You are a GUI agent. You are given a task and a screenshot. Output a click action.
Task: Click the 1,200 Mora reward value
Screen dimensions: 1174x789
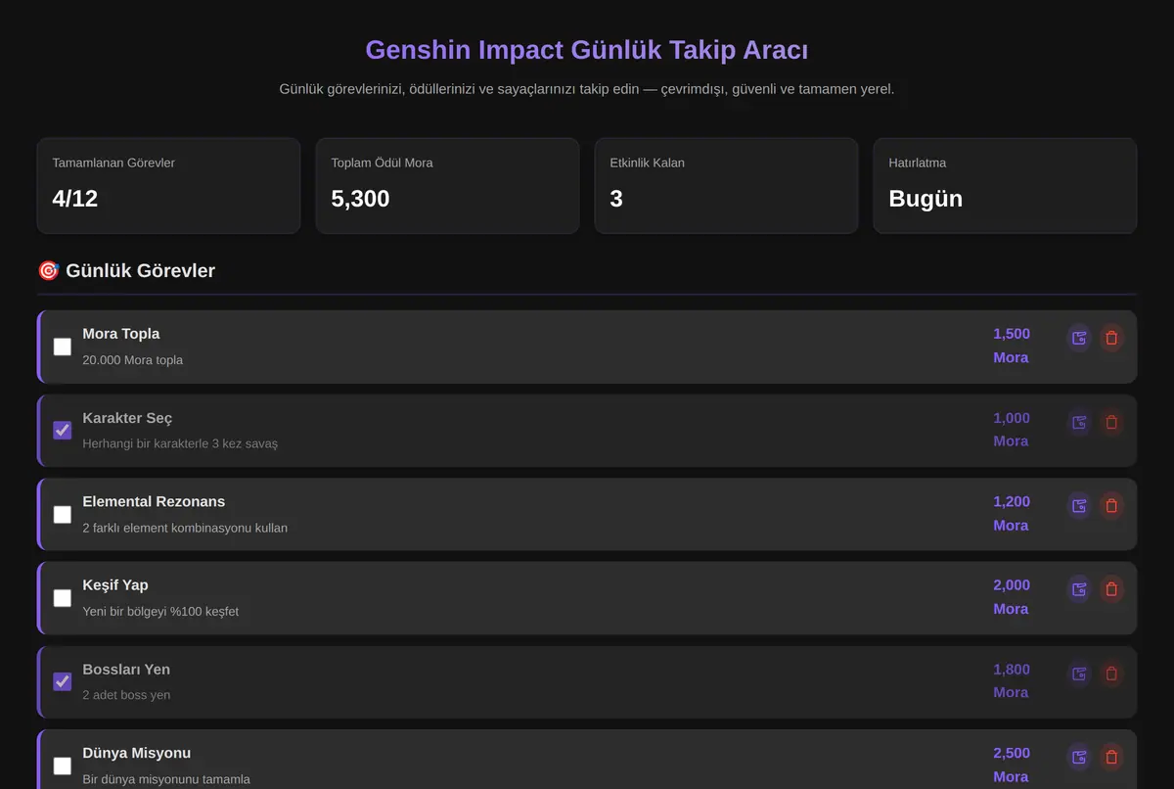[x=1011, y=513]
